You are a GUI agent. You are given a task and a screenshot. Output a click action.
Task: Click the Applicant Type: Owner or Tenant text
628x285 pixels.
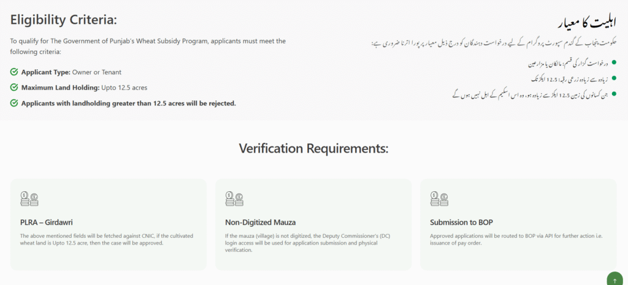(x=71, y=72)
